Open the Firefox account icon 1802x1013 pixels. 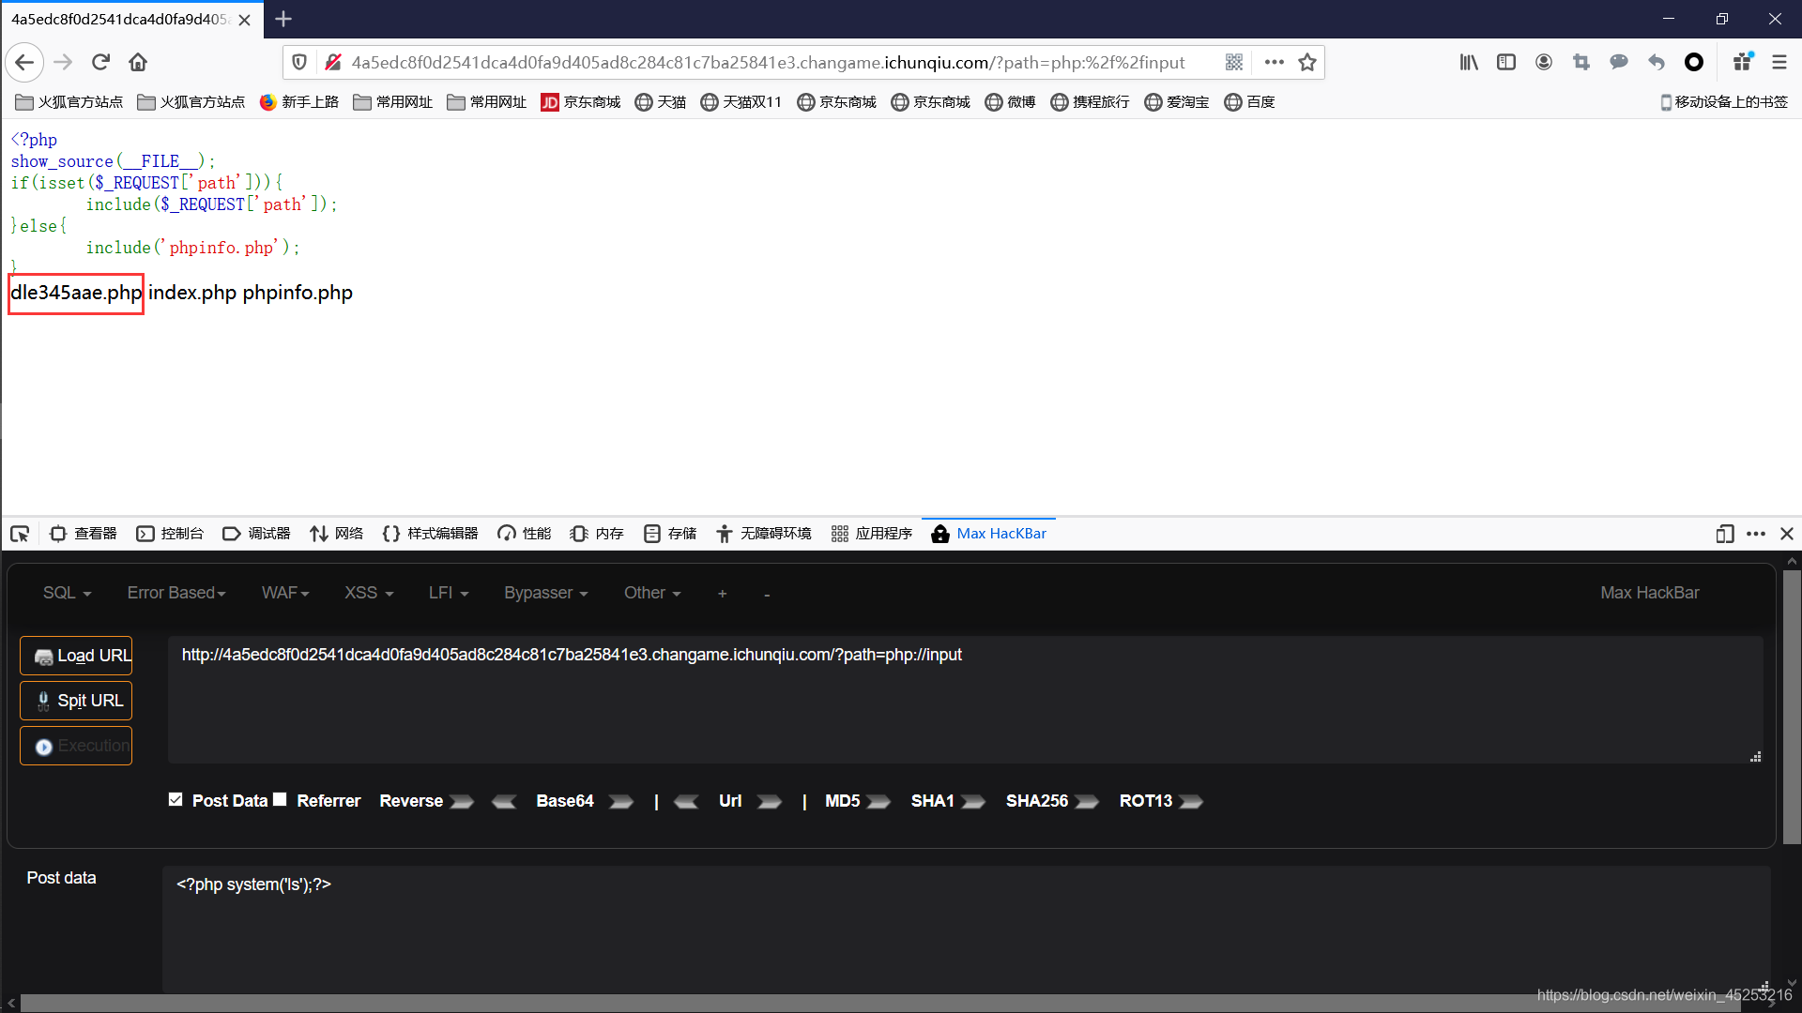coord(1544,62)
